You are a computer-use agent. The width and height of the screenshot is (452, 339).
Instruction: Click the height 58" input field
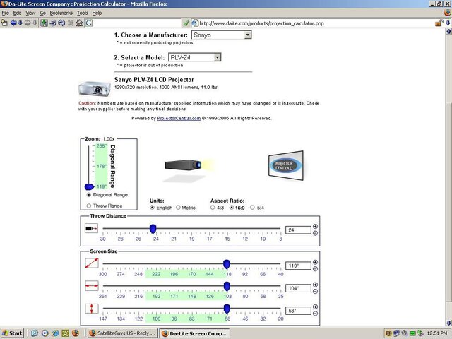click(298, 311)
